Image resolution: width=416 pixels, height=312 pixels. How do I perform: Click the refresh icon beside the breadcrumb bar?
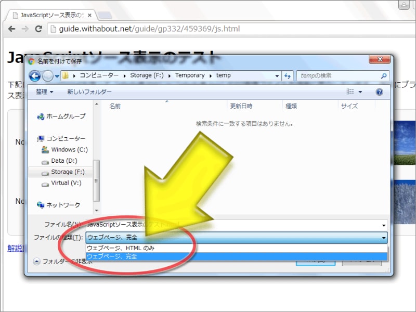coord(288,76)
